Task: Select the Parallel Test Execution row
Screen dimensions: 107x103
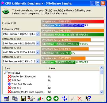Action: coord(51,77)
